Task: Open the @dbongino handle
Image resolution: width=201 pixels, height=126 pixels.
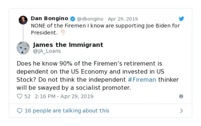Action: [x=90, y=19]
